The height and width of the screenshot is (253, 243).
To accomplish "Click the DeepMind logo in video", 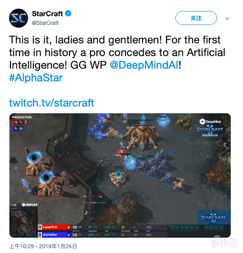I will pyautogui.click(x=210, y=122).
